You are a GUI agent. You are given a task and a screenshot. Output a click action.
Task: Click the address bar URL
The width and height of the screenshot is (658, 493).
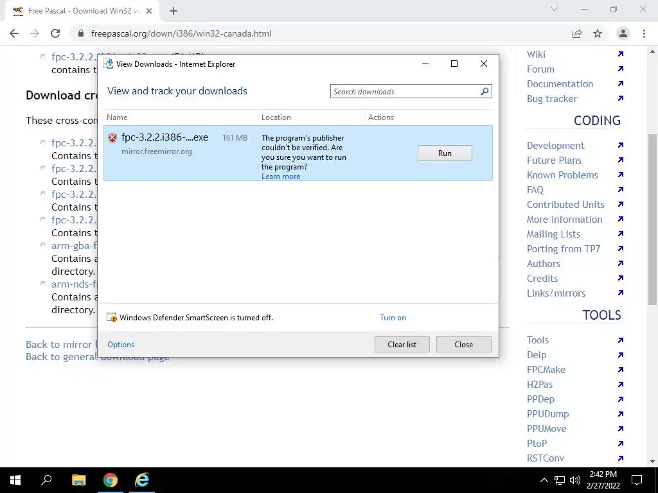click(x=181, y=33)
